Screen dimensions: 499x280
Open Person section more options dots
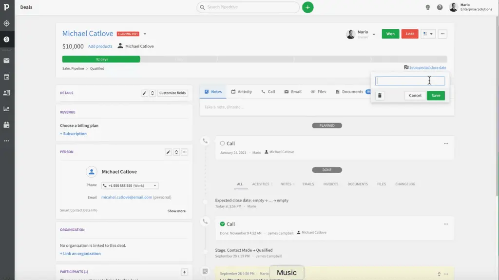coord(185,152)
